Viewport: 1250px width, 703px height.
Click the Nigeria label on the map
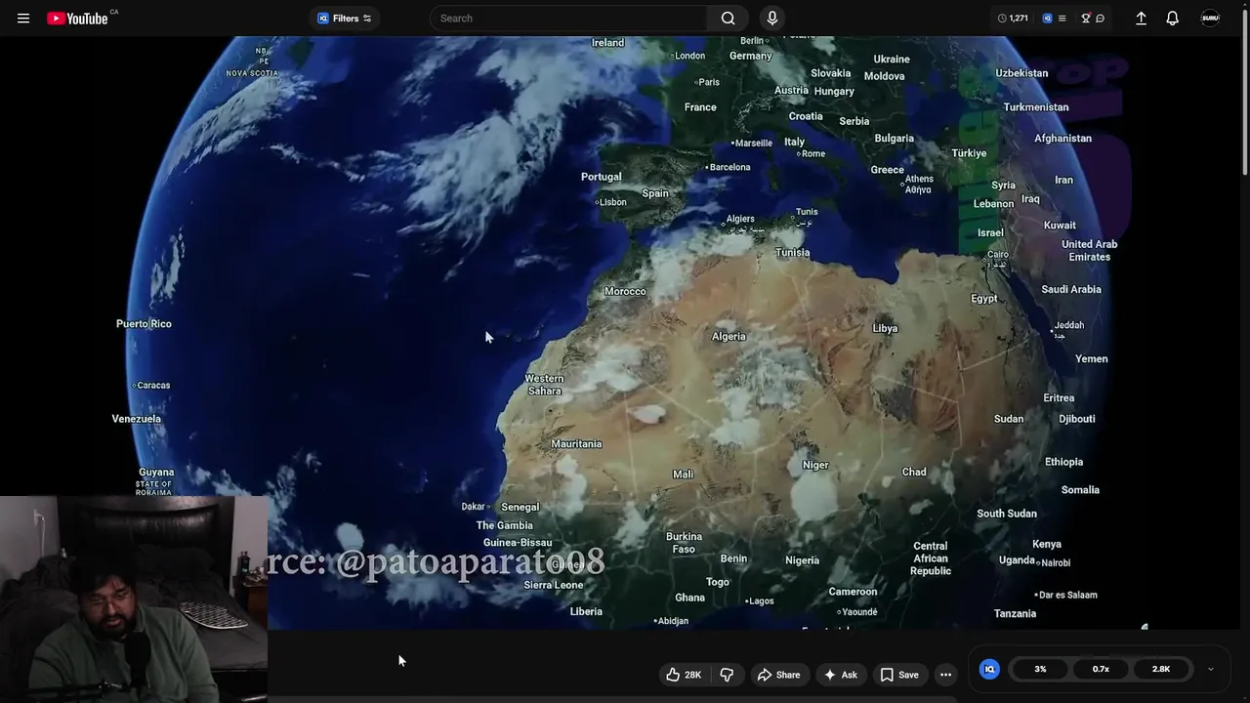[802, 560]
